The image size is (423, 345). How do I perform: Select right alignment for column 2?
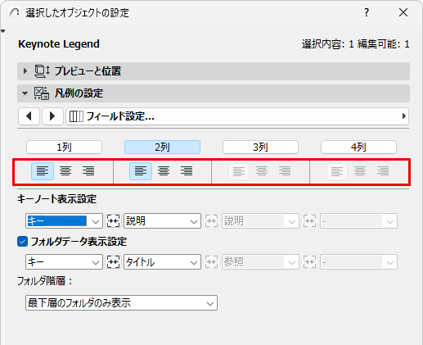[187, 171]
